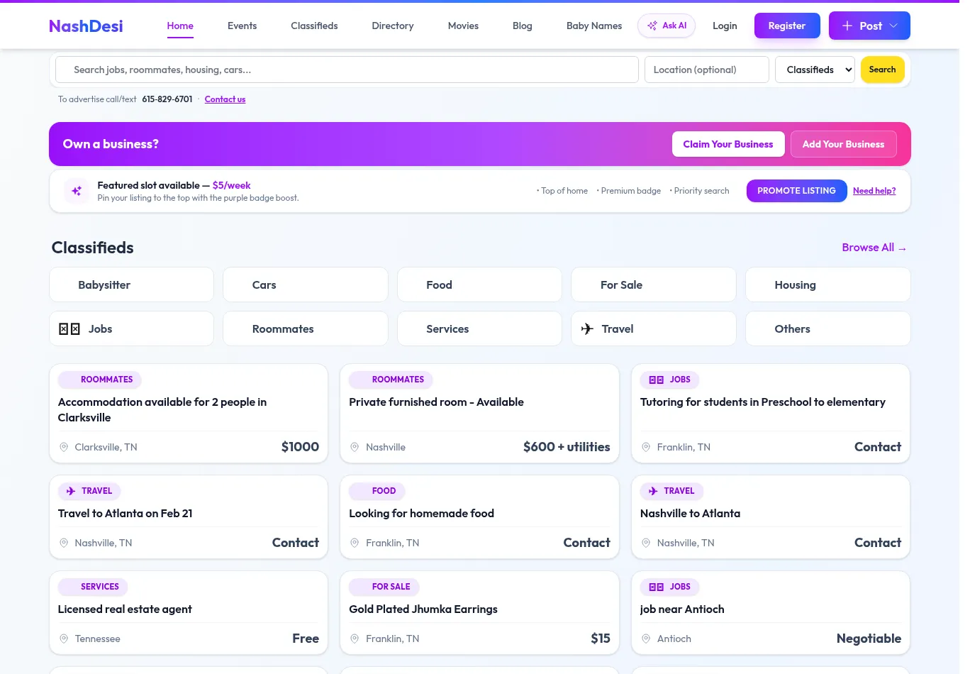
Task: Open the Contact us link
Action: click(225, 99)
